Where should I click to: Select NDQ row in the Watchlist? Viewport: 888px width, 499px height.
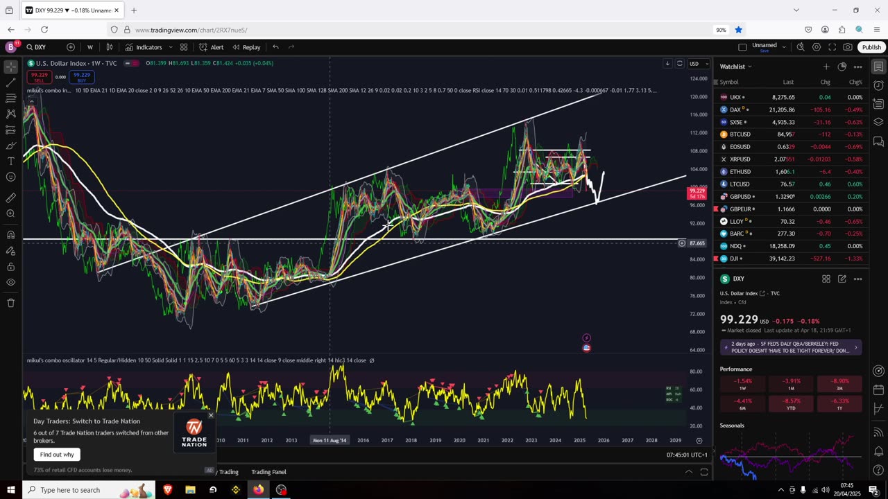click(x=791, y=246)
